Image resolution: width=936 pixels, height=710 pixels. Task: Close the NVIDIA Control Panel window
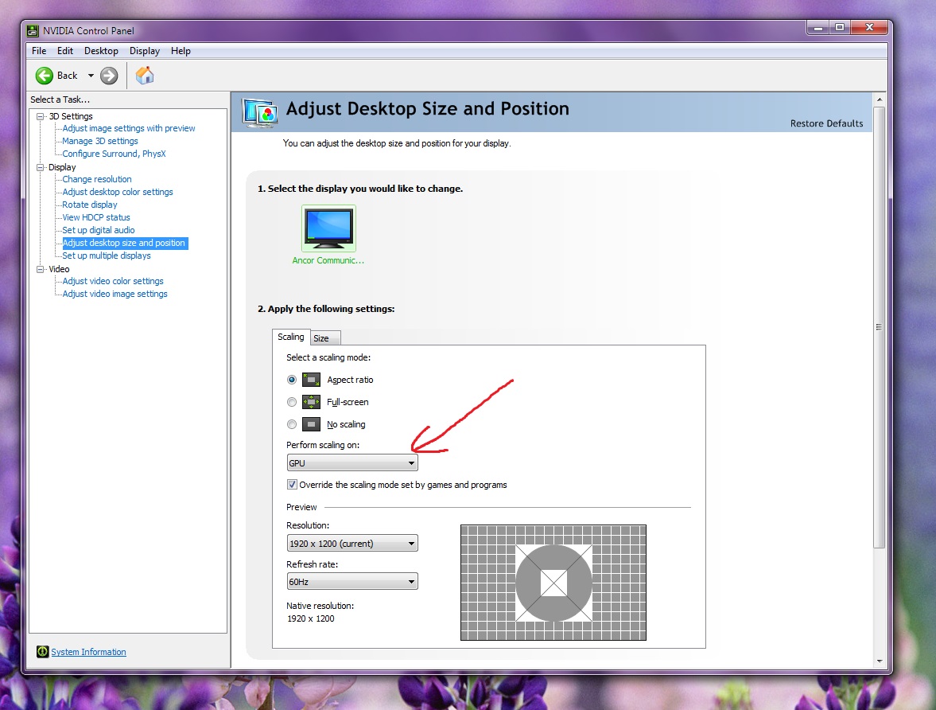tap(869, 28)
